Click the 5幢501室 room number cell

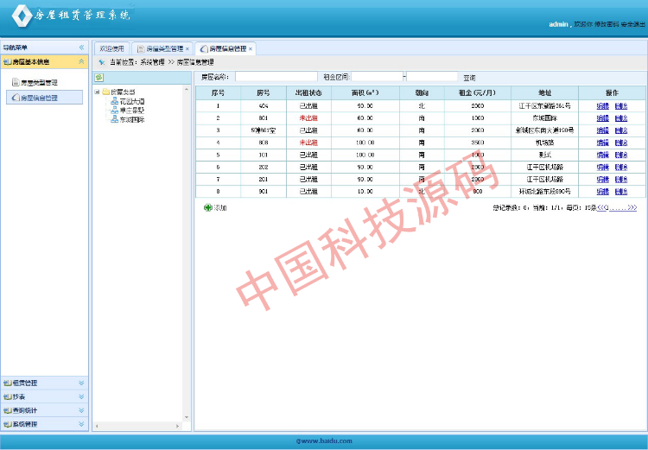point(264,130)
